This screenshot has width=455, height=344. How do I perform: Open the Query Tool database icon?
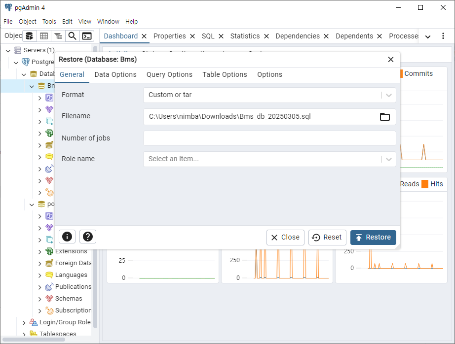[x=29, y=36]
